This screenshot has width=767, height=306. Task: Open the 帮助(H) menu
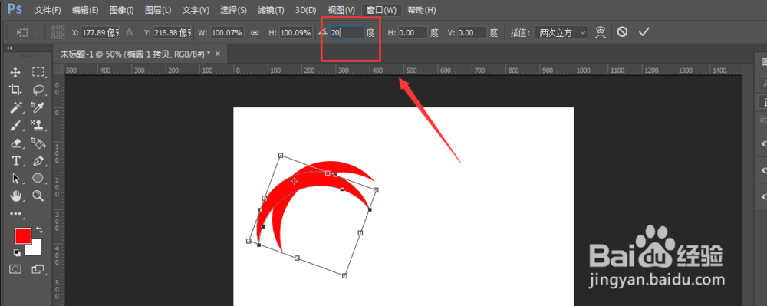point(422,10)
